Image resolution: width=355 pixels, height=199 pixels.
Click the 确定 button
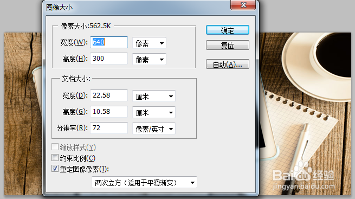click(228, 30)
